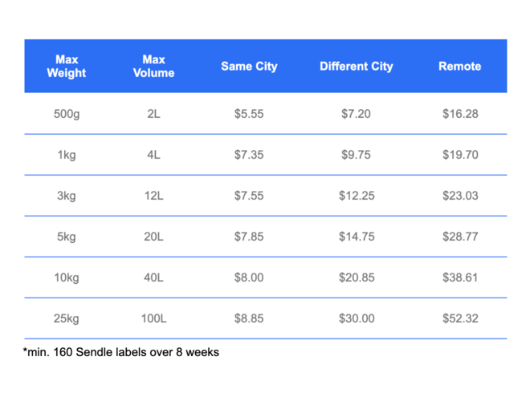Click the Max Volume column header

(x=154, y=66)
